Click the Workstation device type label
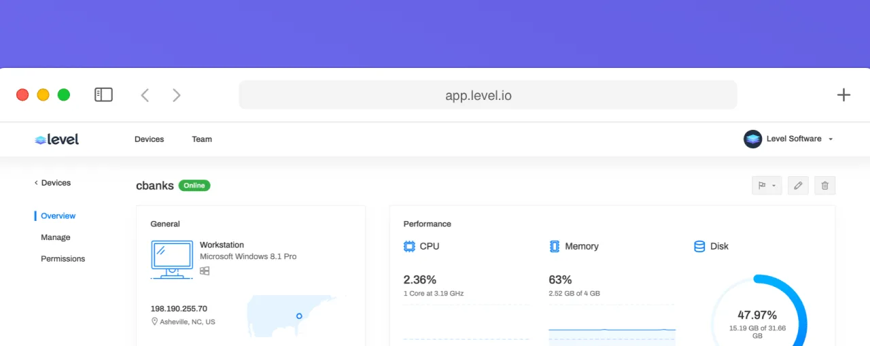Image resolution: width=870 pixels, height=346 pixels. pos(222,245)
